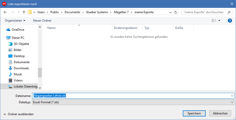Click the Speichern button
Screen dimensions: 236x120
(x=194, y=113)
